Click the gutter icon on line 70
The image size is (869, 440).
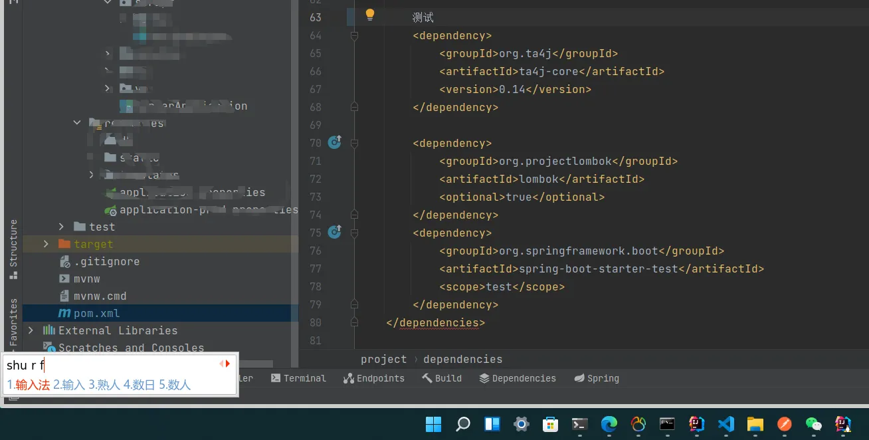click(335, 142)
